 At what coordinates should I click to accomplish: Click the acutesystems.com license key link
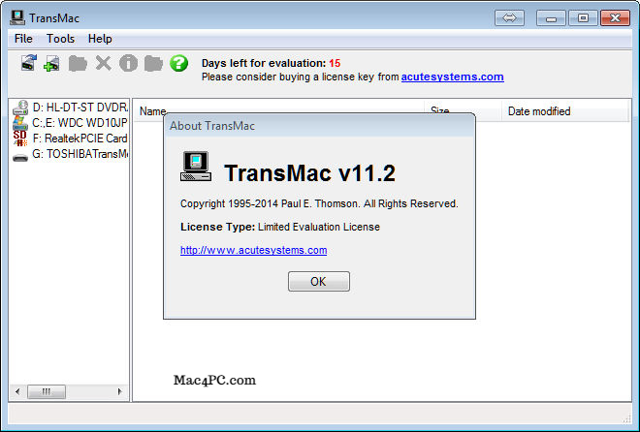pyautogui.click(x=453, y=77)
